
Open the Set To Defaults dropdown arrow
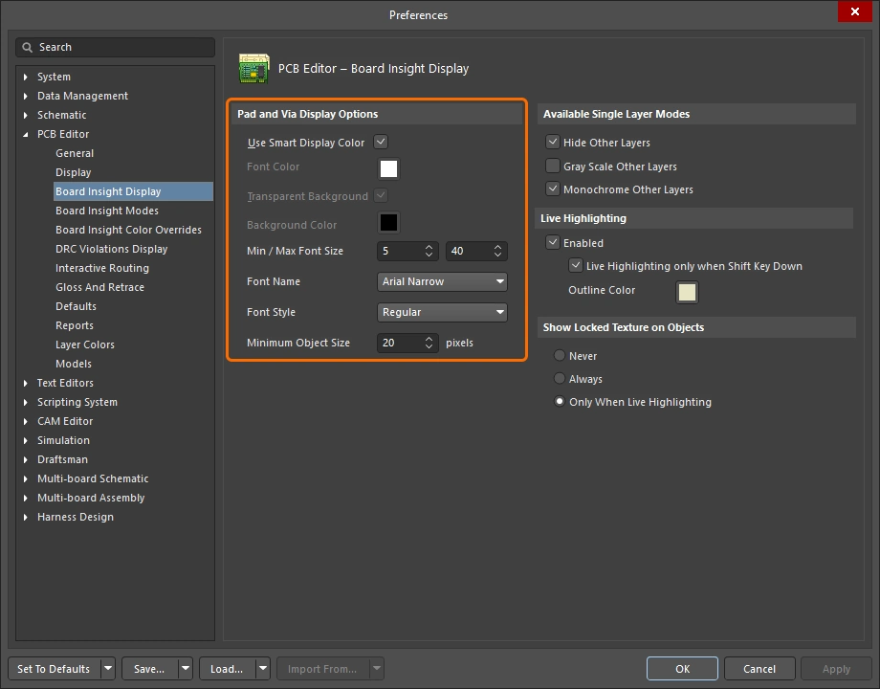click(x=108, y=669)
